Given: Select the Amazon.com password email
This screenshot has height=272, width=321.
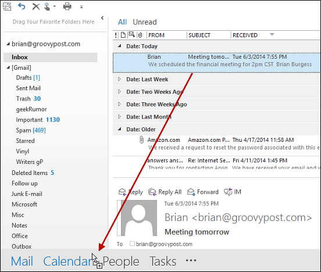Looking at the screenshot, I should coord(216,146).
